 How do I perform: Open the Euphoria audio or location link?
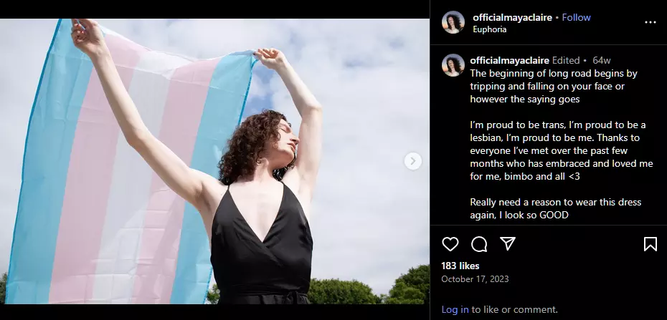tap(490, 29)
